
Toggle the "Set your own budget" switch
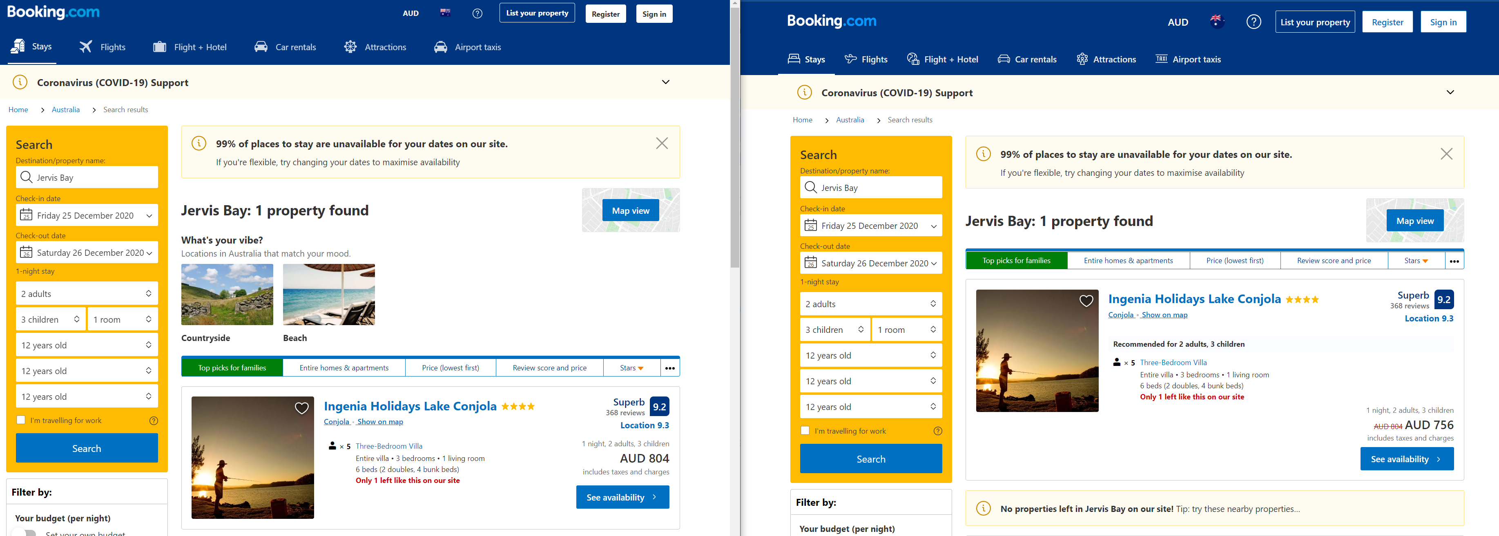(26, 532)
